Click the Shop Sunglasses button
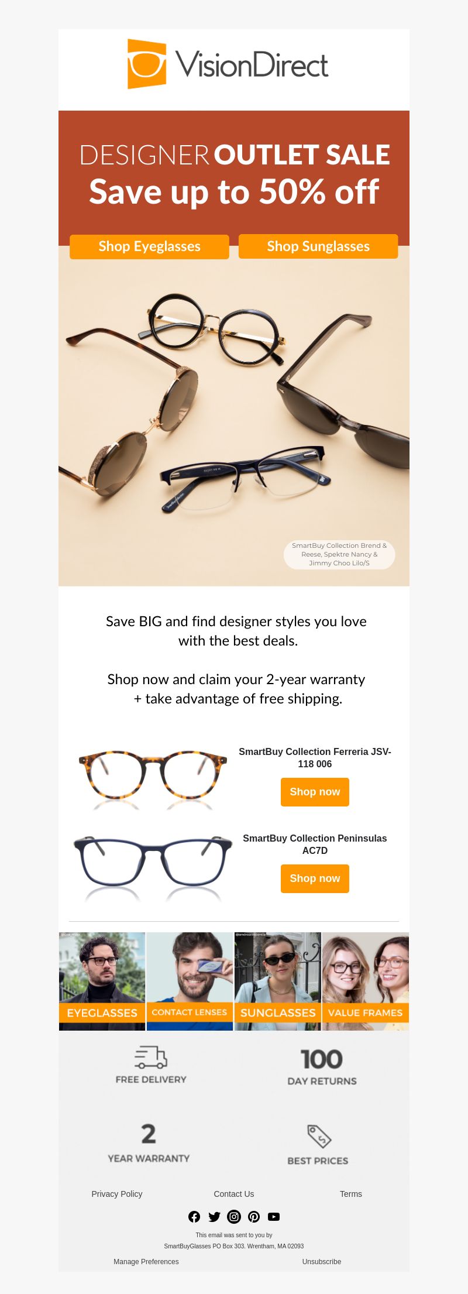Screen dimensions: 468x1294 (x=318, y=246)
